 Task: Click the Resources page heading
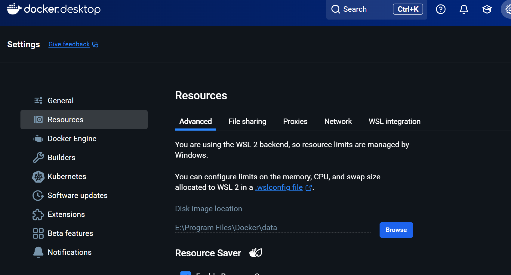(x=201, y=96)
